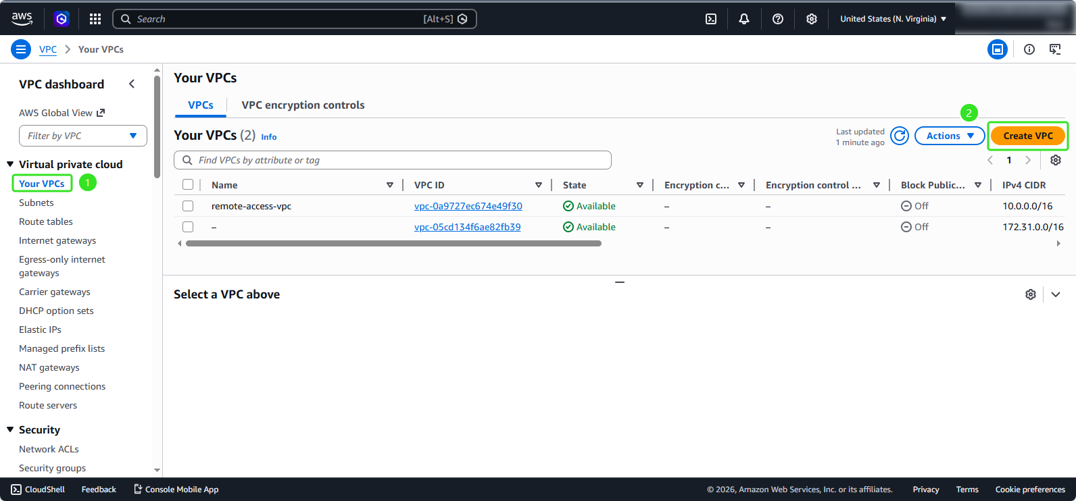Image resolution: width=1076 pixels, height=501 pixels.
Task: Click the sidebar vertical scrollbar
Action: click(x=157, y=128)
